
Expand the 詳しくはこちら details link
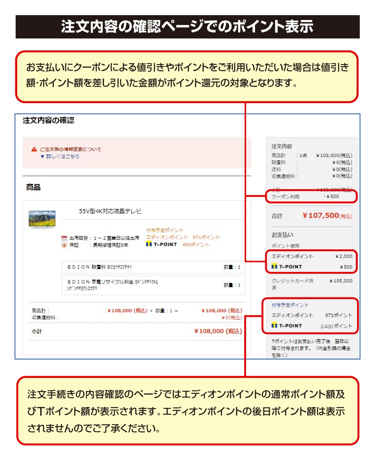(60, 156)
